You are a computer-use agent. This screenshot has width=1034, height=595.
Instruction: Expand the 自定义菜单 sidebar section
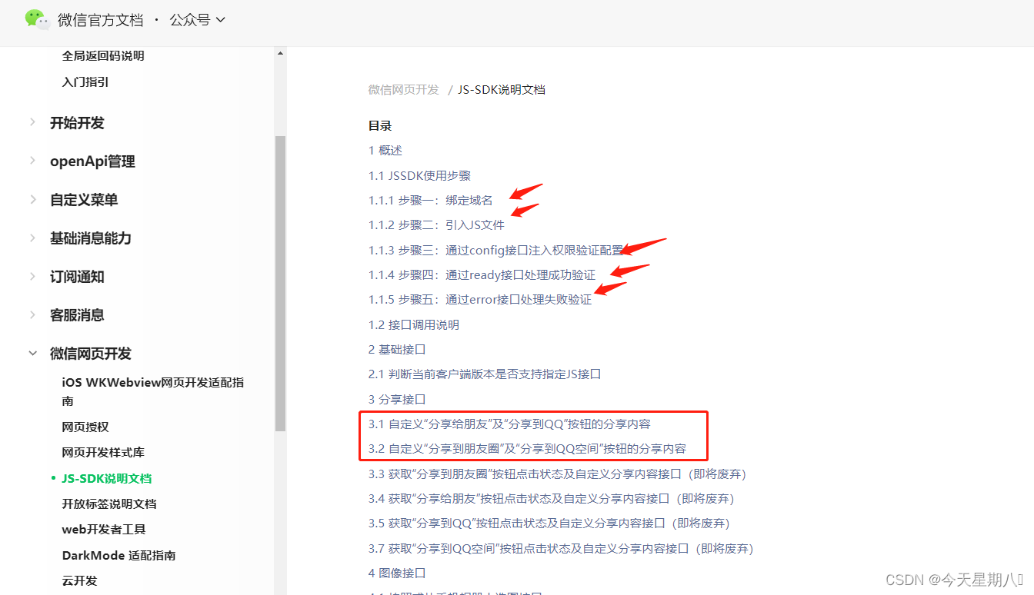tap(84, 200)
